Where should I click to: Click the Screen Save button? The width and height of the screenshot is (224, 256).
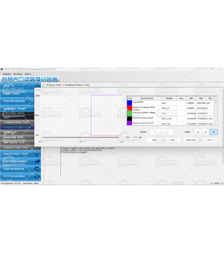[191, 140]
